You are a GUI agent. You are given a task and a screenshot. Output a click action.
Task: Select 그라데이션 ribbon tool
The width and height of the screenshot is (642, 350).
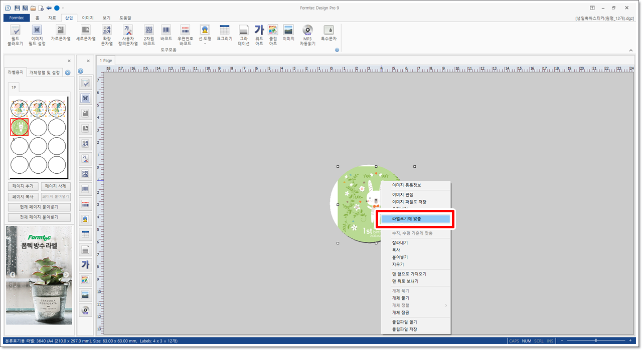point(244,35)
